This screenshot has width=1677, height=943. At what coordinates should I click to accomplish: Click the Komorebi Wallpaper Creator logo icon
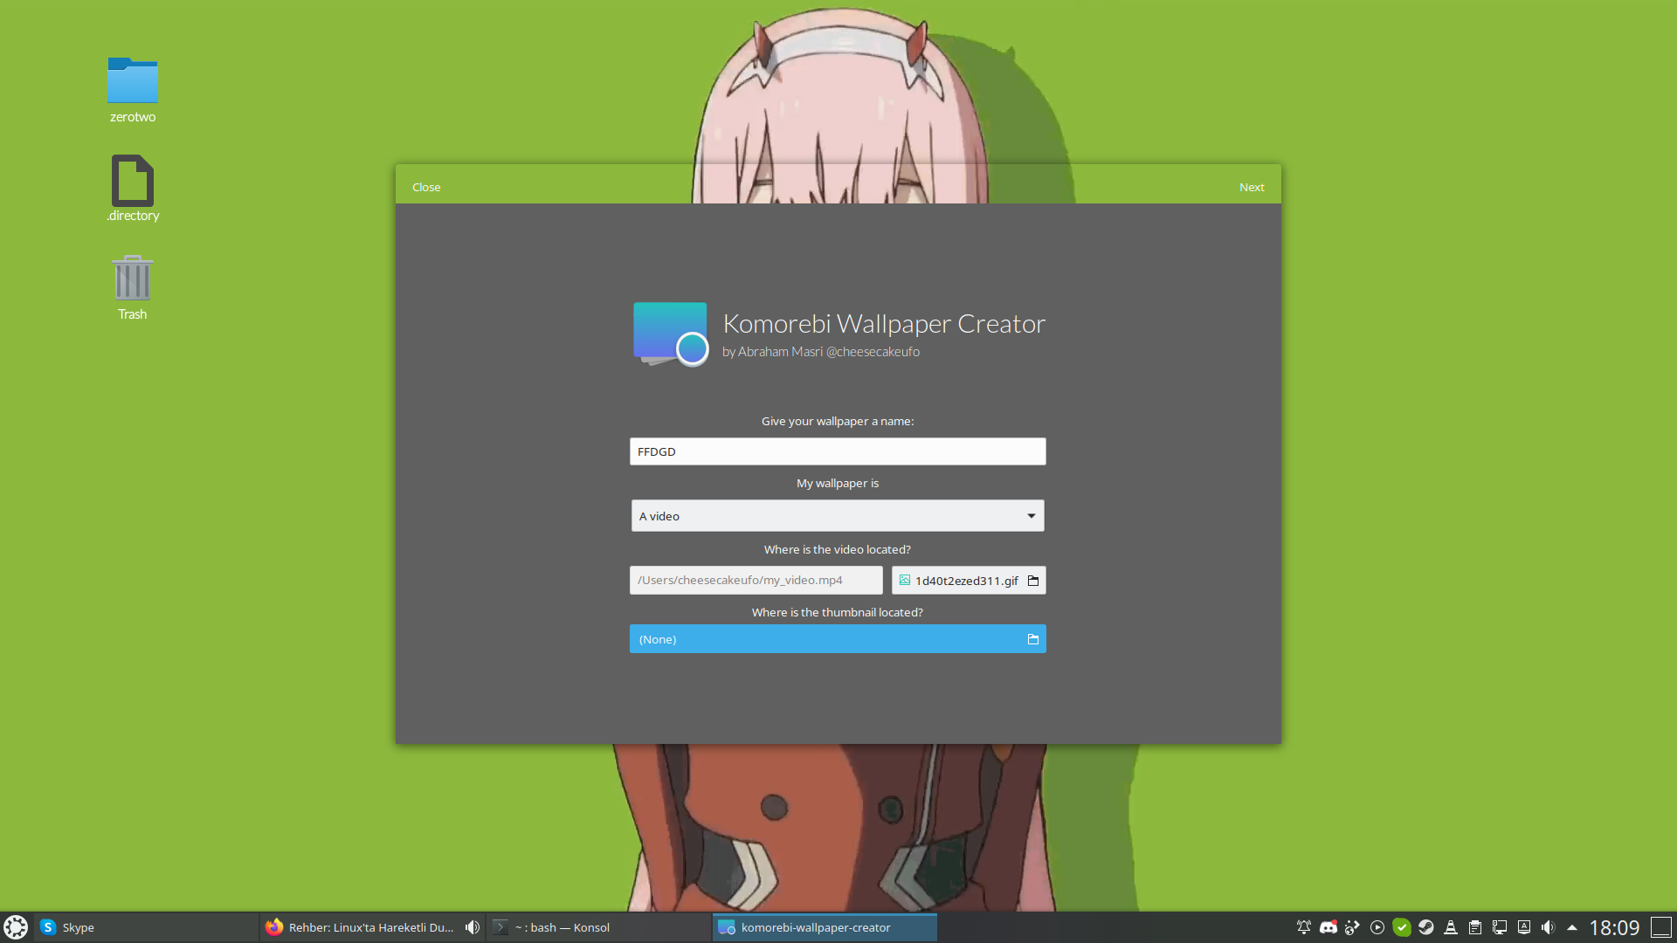pos(670,334)
